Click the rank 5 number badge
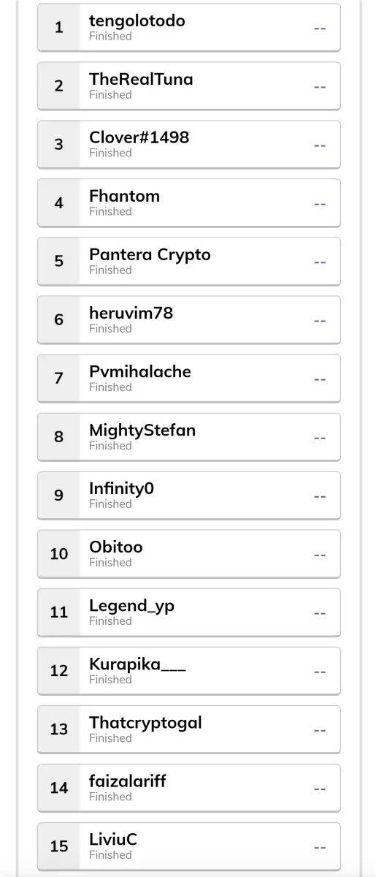 59,262
